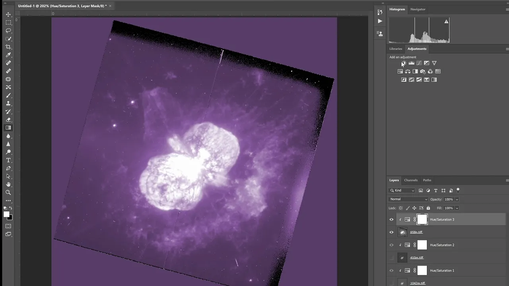Open the Kind filter dropdown
This screenshot has width=509, height=286.
click(402, 191)
